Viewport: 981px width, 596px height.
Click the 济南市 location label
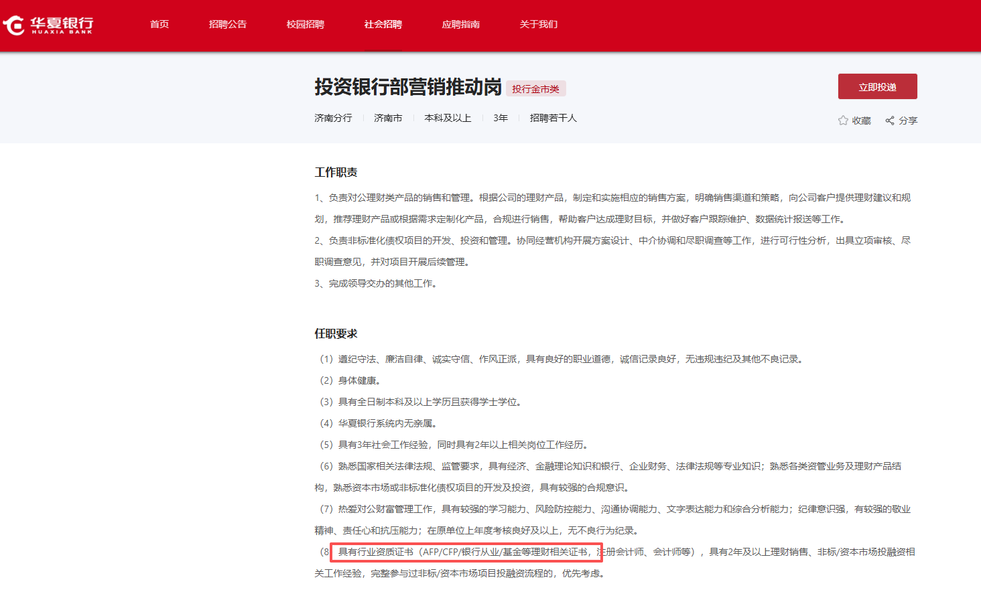(x=388, y=118)
